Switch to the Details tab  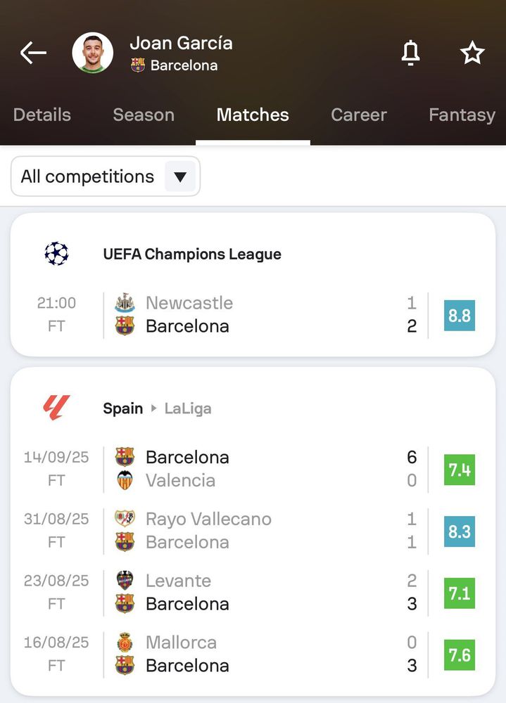(42, 115)
